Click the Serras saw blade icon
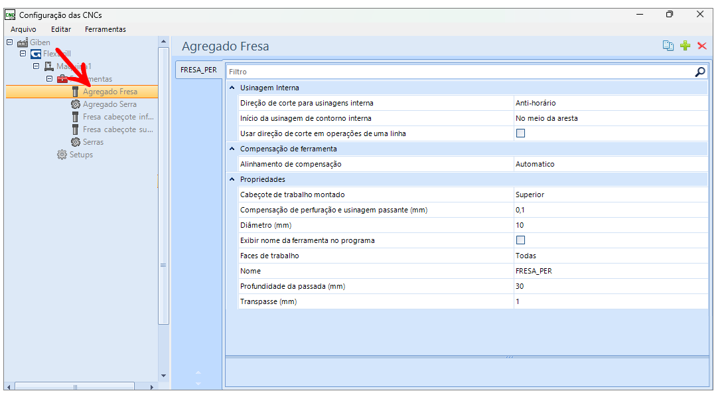 tap(76, 142)
